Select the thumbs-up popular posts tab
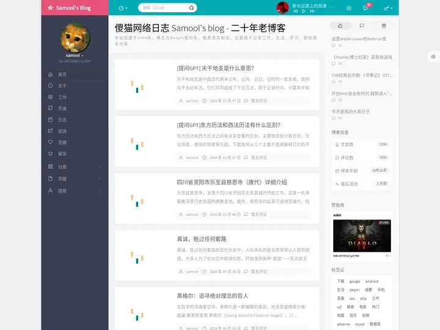 (x=340, y=26)
